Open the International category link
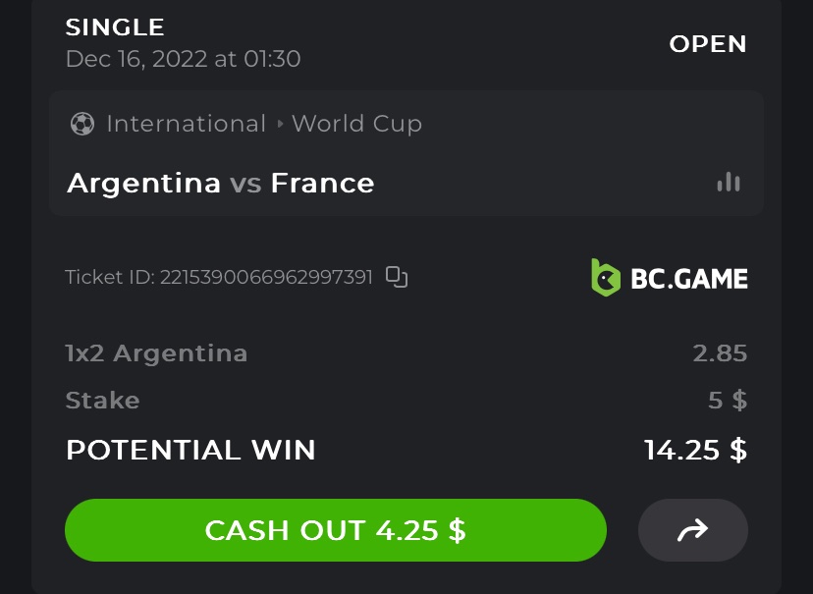Viewport: 813px width, 594px height. point(186,124)
